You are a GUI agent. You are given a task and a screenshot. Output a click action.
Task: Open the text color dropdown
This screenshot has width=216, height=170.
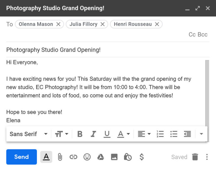point(123,134)
